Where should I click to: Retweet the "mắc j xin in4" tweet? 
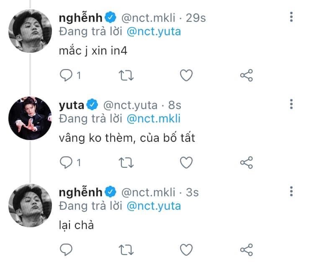click(126, 75)
